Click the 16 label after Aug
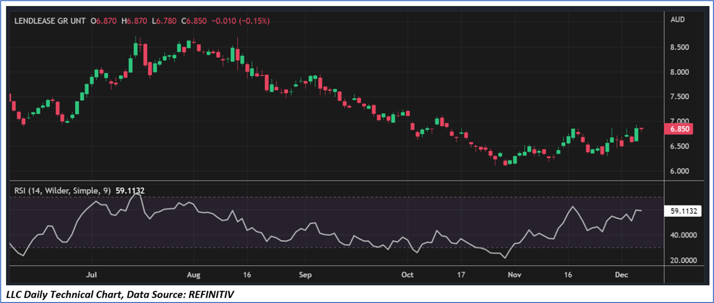The image size is (714, 303). 248,274
